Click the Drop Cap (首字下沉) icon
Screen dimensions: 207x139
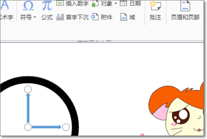[x=60, y=17]
